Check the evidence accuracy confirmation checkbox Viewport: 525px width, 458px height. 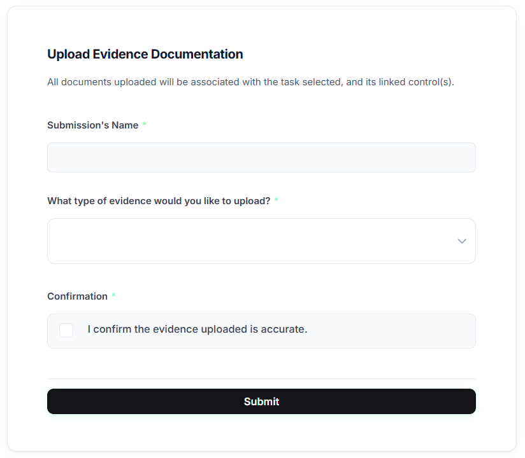[66, 330]
